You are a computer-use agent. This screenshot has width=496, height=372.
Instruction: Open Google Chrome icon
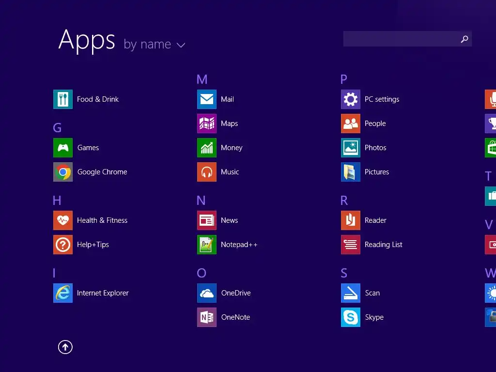[x=62, y=172]
